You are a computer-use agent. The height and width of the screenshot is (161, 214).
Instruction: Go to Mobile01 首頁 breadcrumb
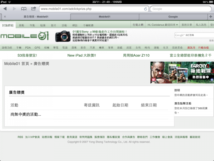click(17, 64)
